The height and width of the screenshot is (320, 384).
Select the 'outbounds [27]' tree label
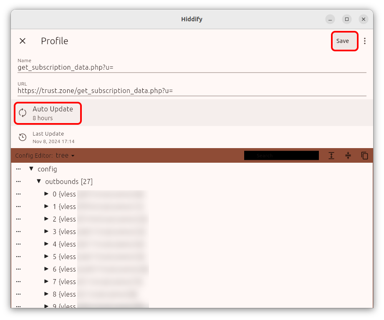point(69,181)
